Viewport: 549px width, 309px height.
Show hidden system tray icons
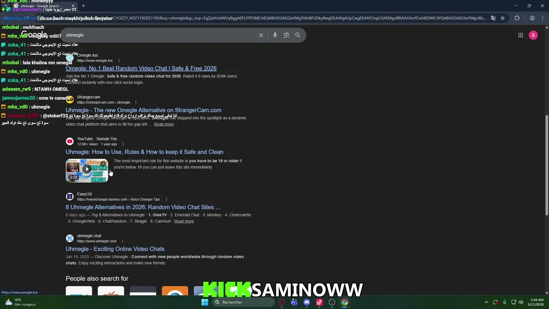point(486,302)
